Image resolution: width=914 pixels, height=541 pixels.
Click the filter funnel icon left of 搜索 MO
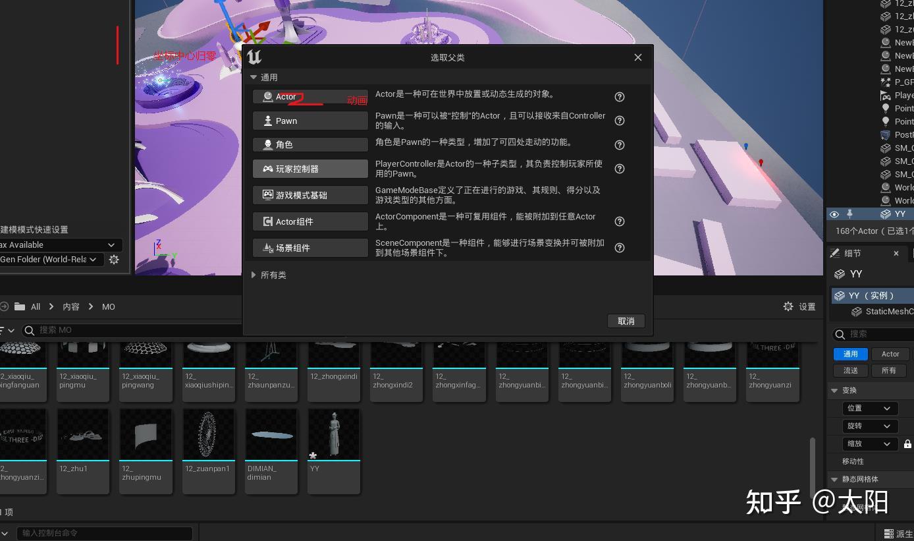coord(4,329)
